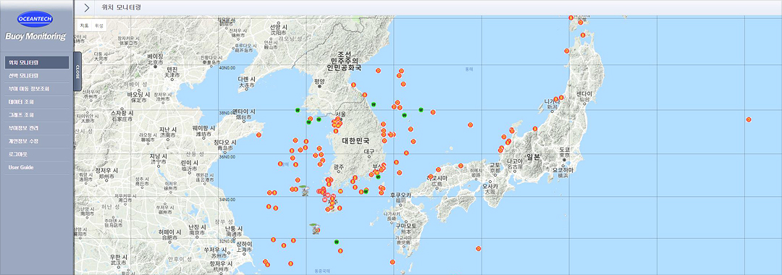
Task: Open the 데이터 조회 menu item
Action: (x=36, y=102)
